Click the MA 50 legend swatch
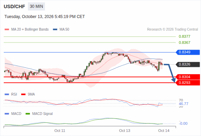The height and width of the screenshot is (136, 201). click(x=55, y=30)
